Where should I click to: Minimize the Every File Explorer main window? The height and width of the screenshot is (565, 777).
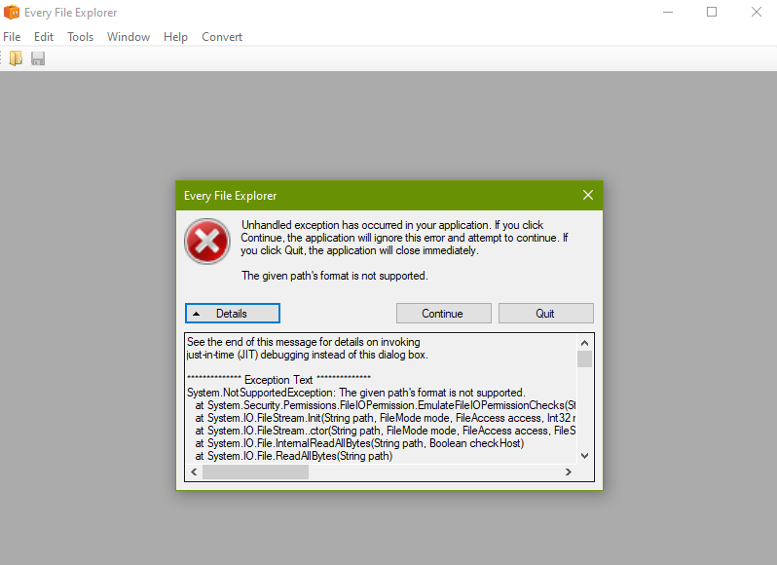coord(668,12)
